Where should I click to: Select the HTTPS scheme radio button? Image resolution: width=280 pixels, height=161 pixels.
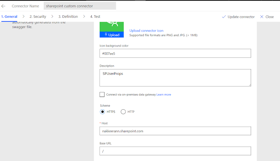pyautogui.click(x=102, y=112)
